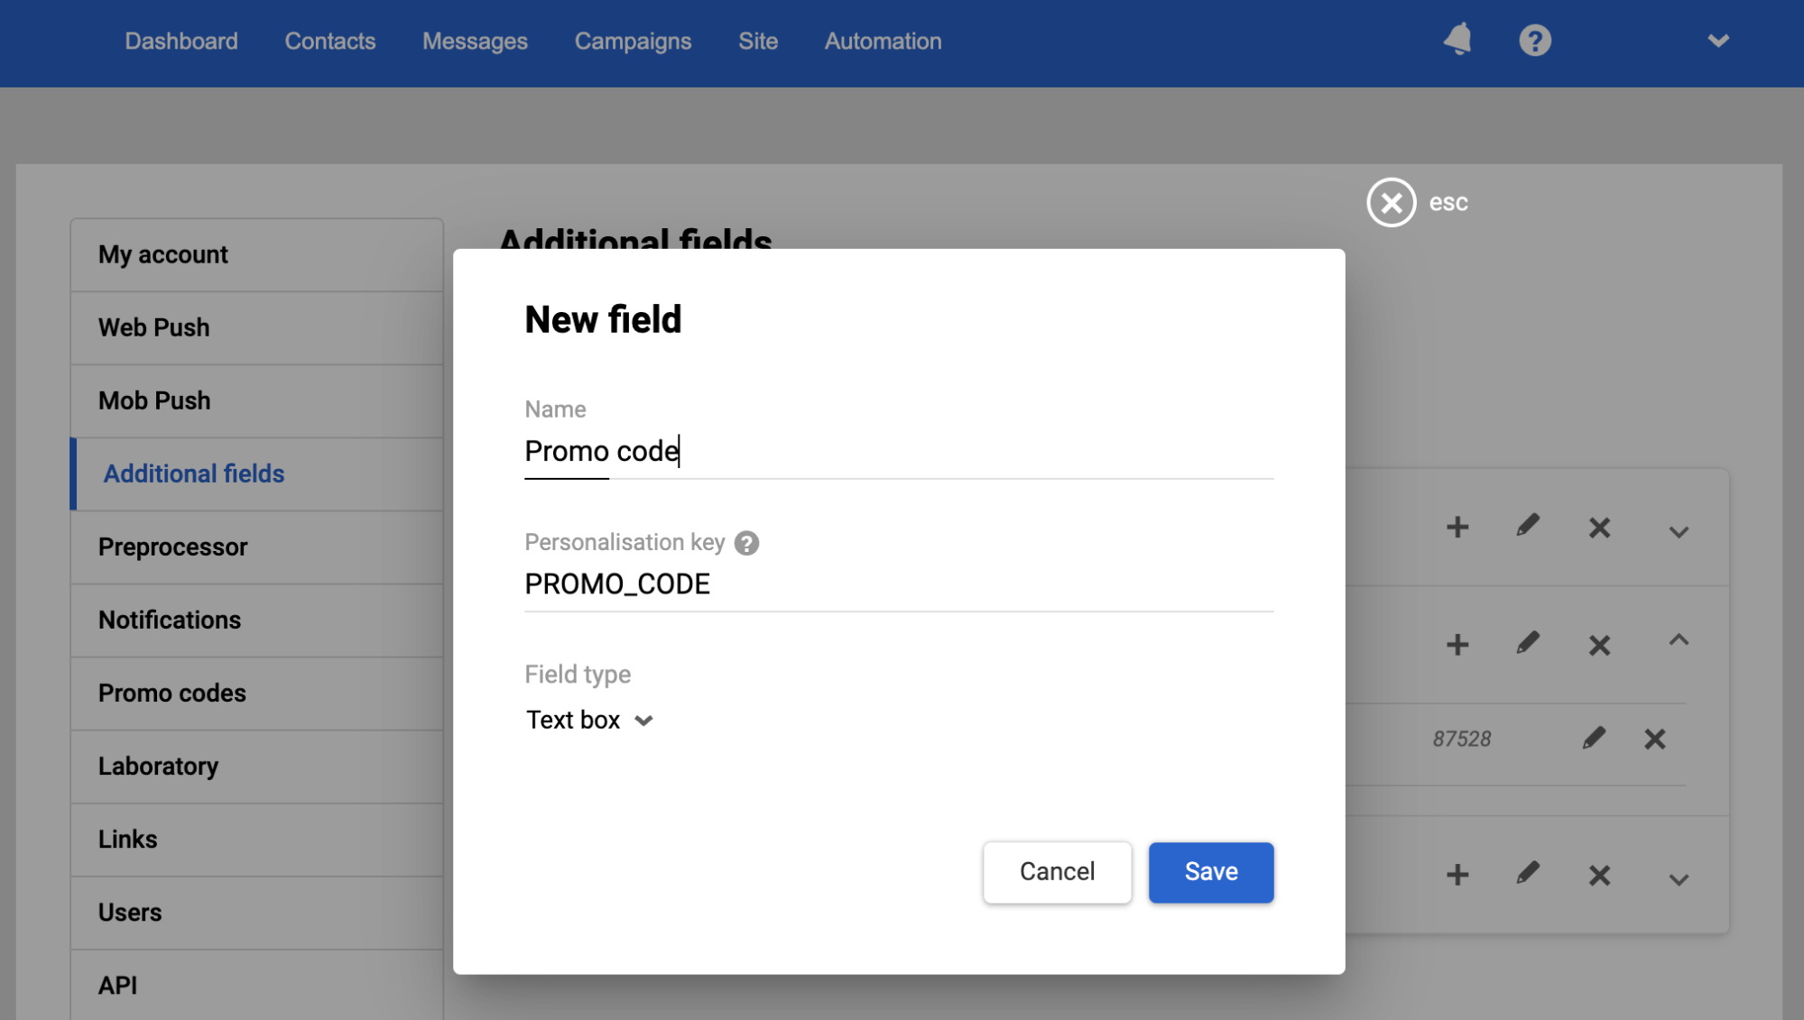Click the plus icon in the bottom row
Image resolution: width=1804 pixels, height=1020 pixels.
coord(1457,875)
